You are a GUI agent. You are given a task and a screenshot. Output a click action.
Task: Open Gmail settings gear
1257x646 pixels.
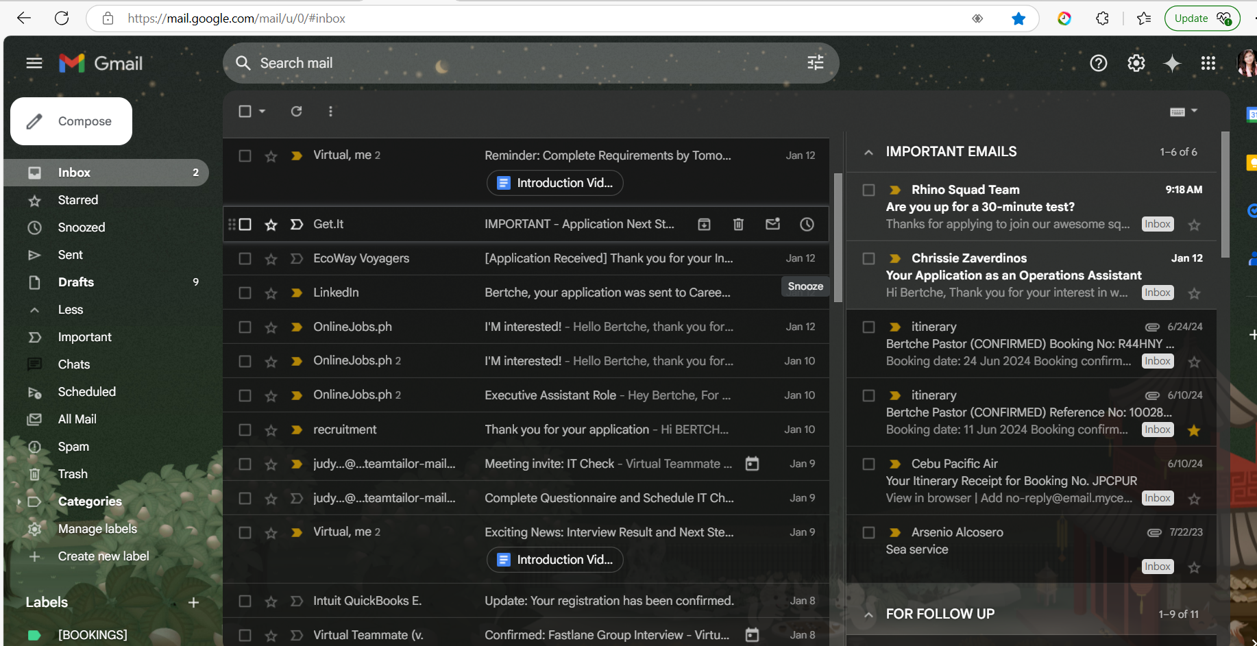click(x=1136, y=63)
